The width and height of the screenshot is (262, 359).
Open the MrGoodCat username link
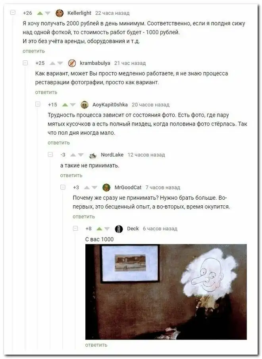[128, 187]
